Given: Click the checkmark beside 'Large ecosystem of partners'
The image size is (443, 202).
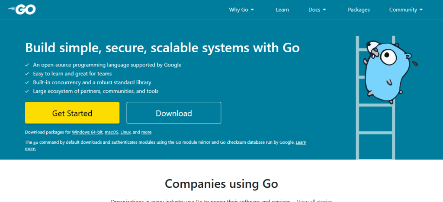Looking at the screenshot, I should (x=27, y=91).
